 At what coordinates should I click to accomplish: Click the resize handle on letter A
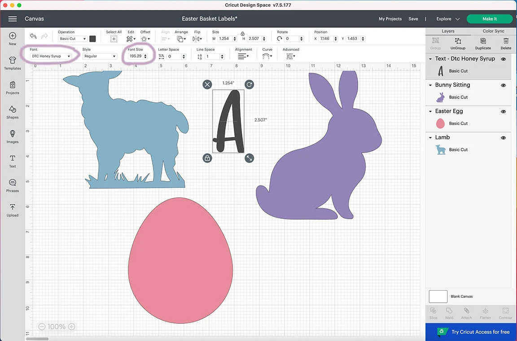(x=249, y=159)
